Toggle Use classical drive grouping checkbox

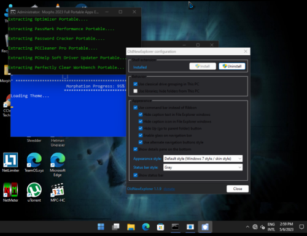pyautogui.click(x=135, y=84)
